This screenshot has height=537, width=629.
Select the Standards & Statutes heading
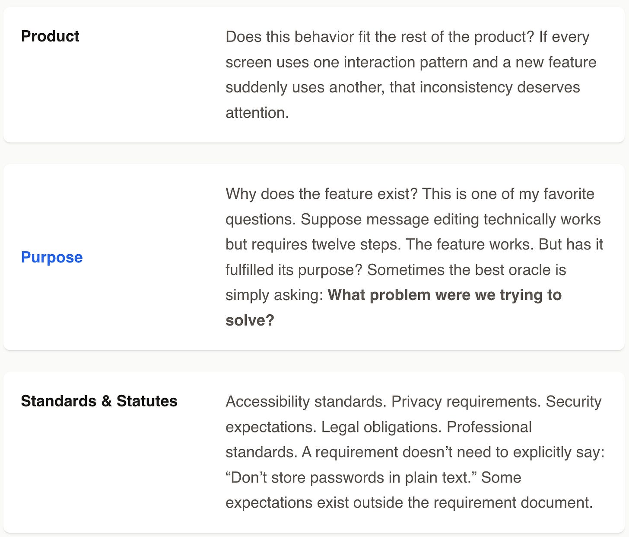(x=99, y=401)
